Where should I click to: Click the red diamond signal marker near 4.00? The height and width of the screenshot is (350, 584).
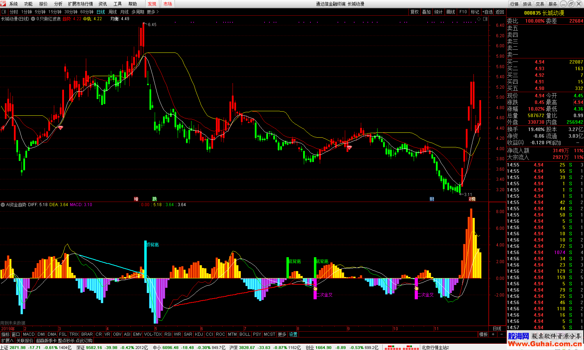pos(349,148)
